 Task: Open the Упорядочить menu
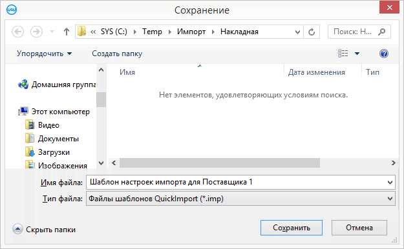45,54
